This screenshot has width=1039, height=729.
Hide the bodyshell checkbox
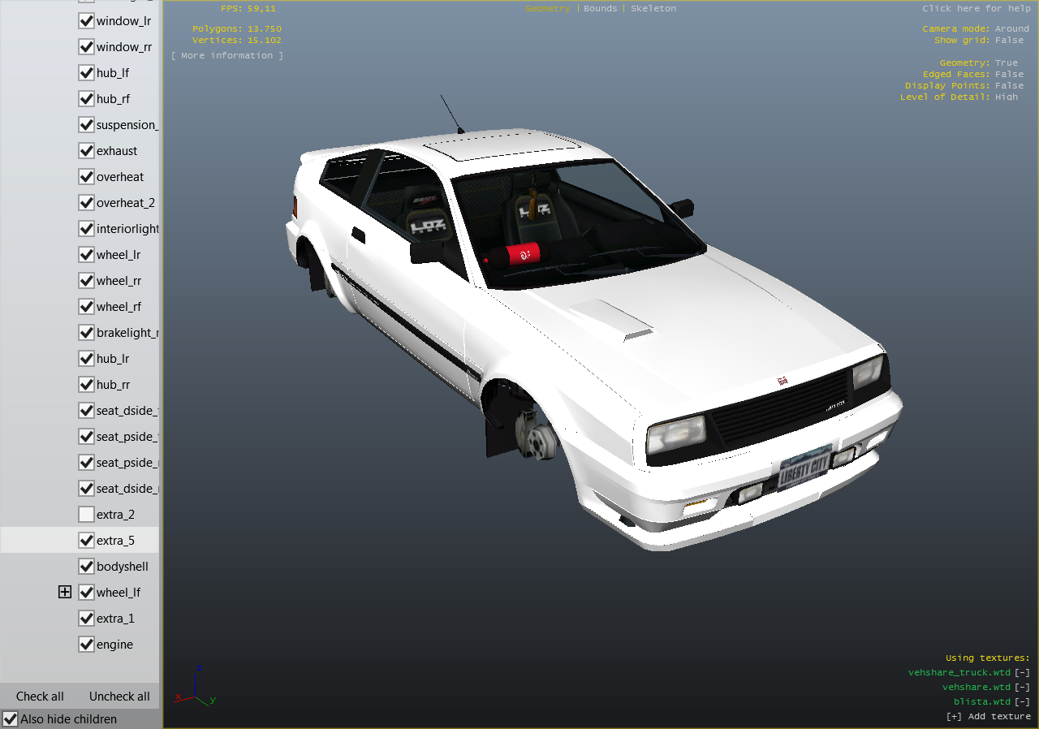point(87,567)
